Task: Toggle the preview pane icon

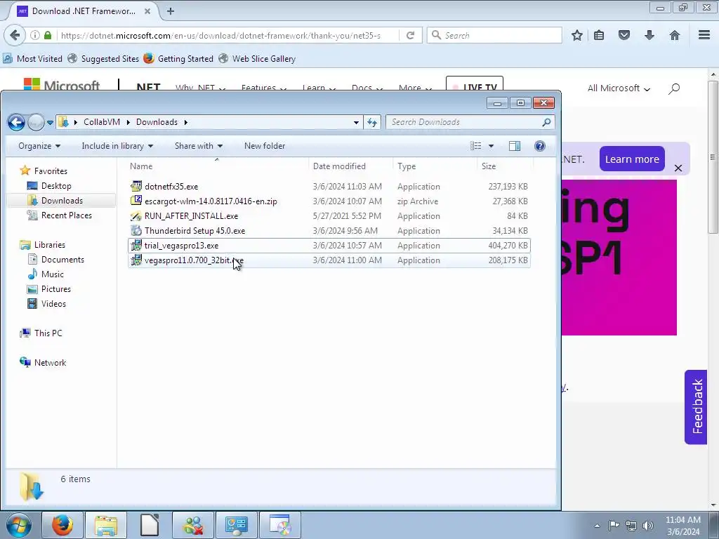Action: (x=515, y=146)
